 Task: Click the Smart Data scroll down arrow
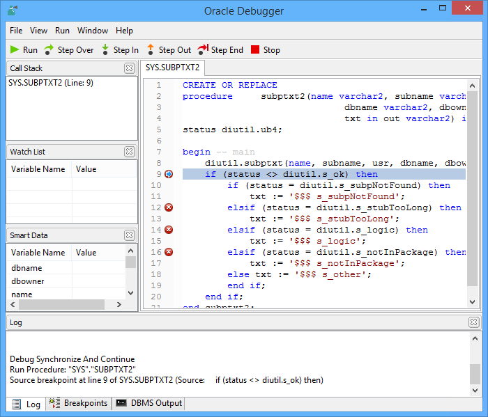[131, 292]
